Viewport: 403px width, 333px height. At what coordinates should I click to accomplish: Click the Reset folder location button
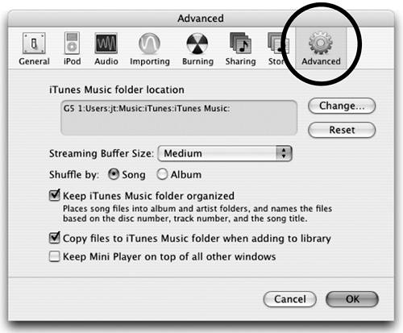click(x=342, y=130)
